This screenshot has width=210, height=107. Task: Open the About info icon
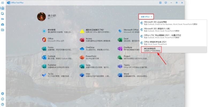[x=3, y=99]
